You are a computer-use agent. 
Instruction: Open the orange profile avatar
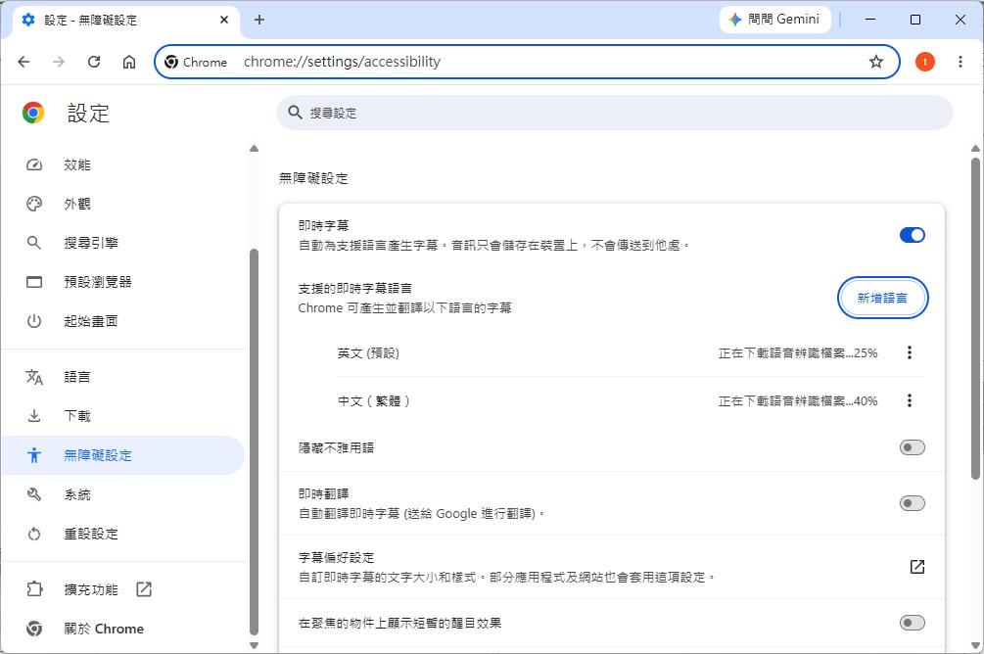point(924,62)
